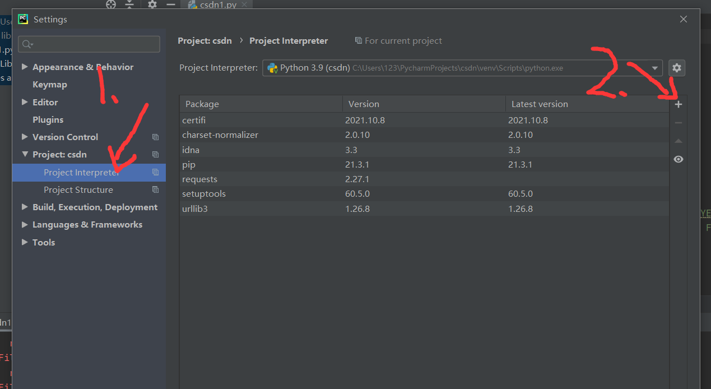711x389 pixels.
Task: Click the minus uninstall package icon
Action: [x=678, y=123]
